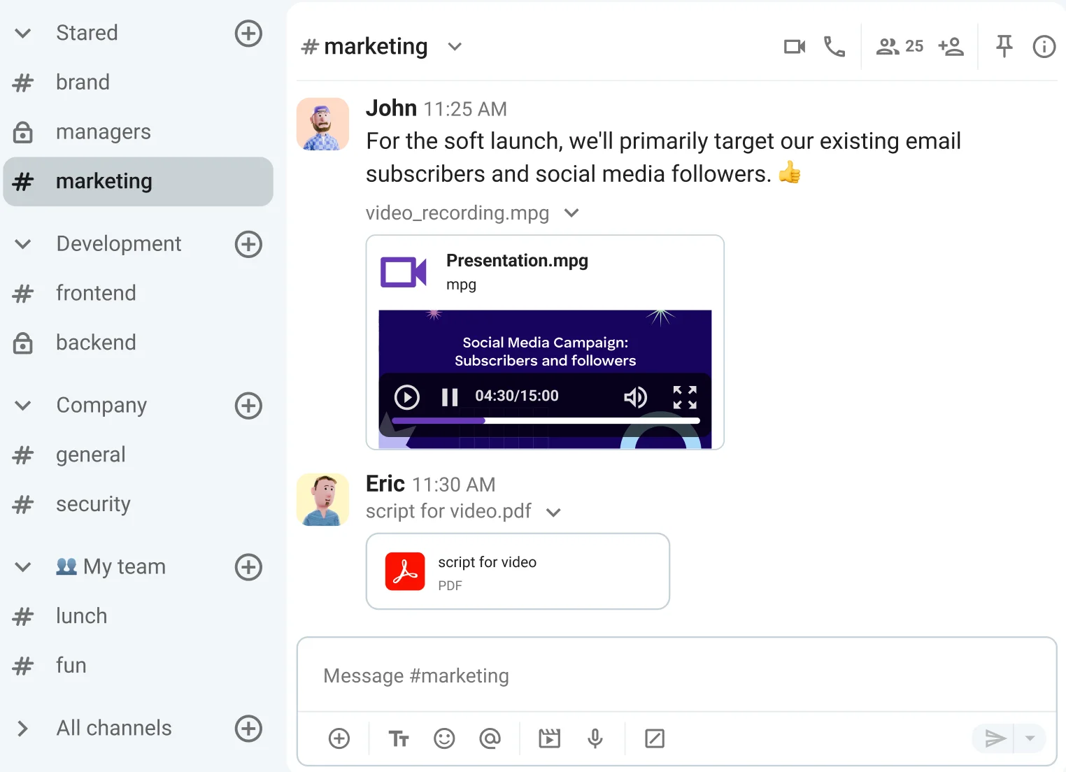Show the member list of 25 users
Viewport: 1066px width, 772px height.
pyautogui.click(x=898, y=46)
